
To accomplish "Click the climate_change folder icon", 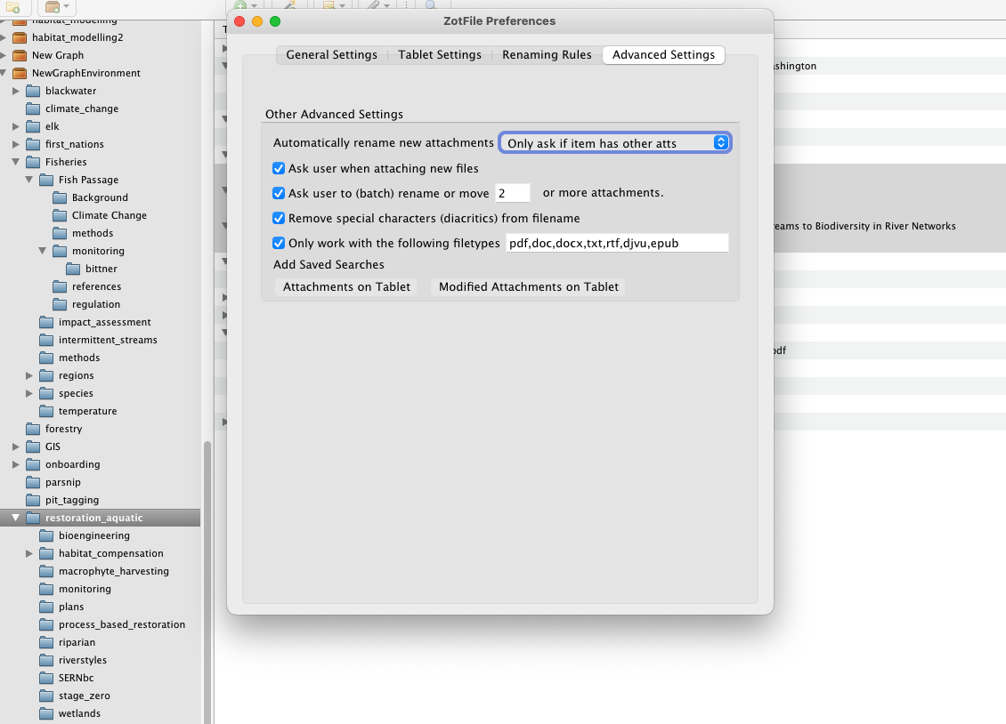I will click(x=33, y=109).
